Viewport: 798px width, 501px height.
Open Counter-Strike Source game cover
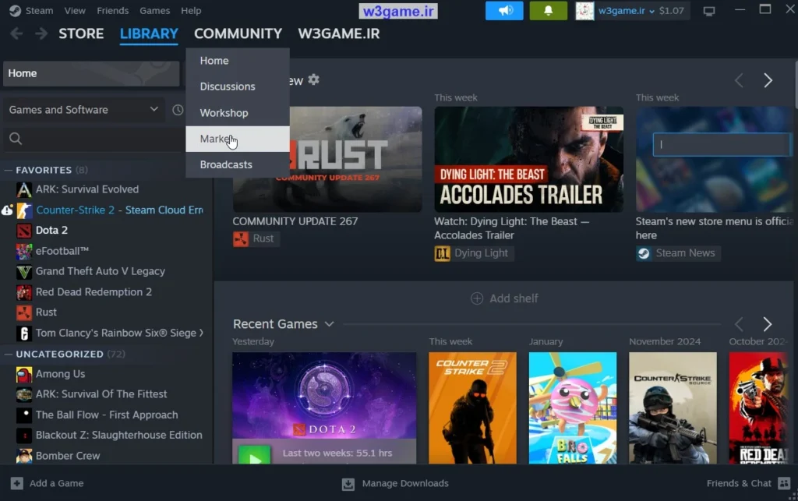pyautogui.click(x=673, y=408)
